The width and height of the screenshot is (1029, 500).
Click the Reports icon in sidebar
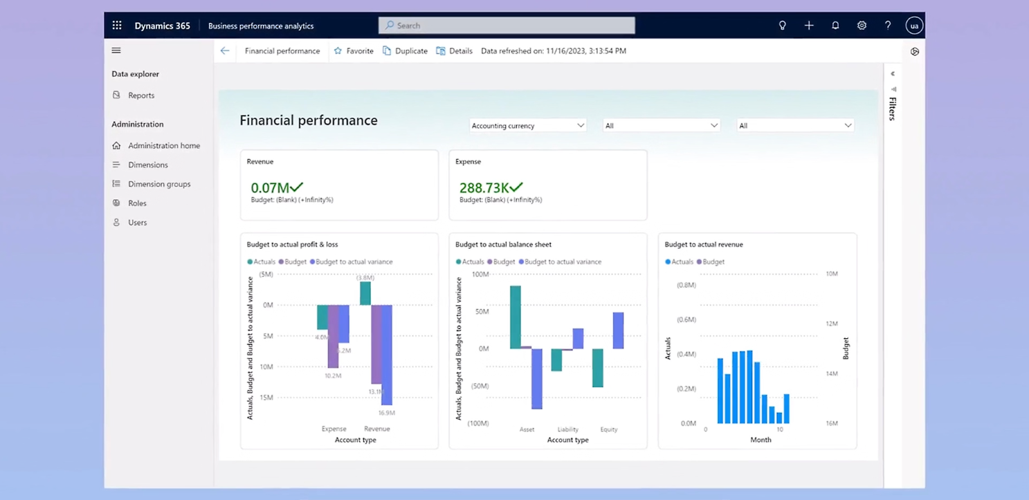tap(116, 95)
